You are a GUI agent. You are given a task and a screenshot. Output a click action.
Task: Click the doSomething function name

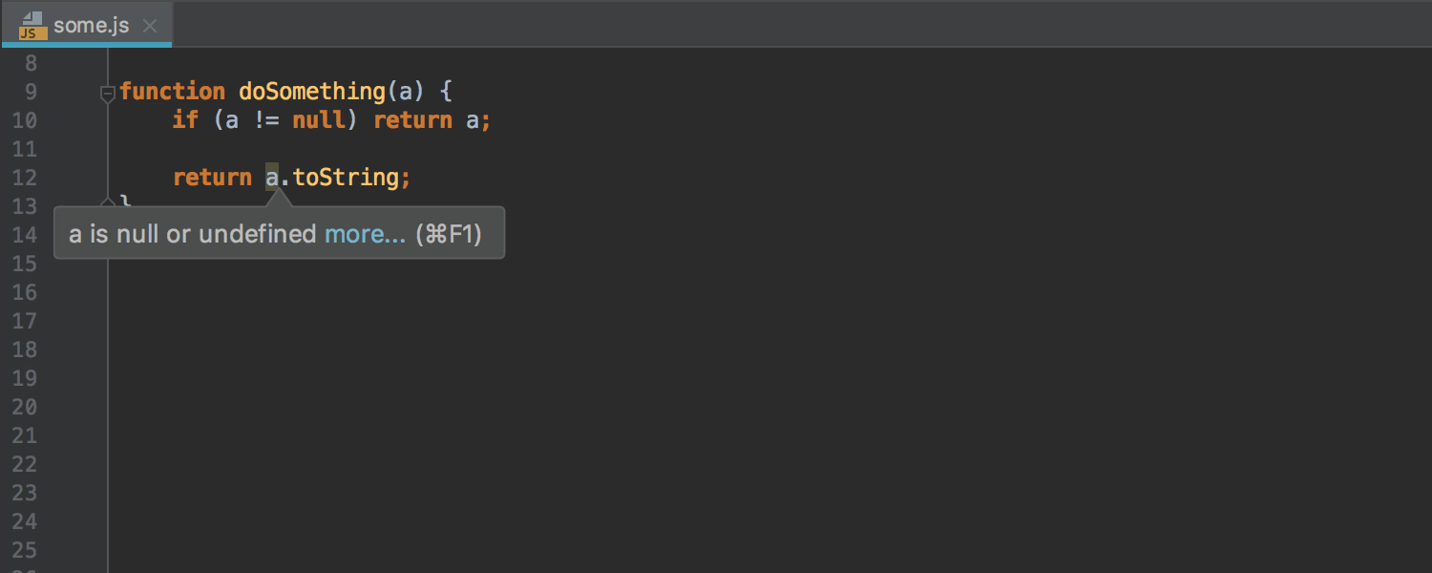tap(311, 92)
